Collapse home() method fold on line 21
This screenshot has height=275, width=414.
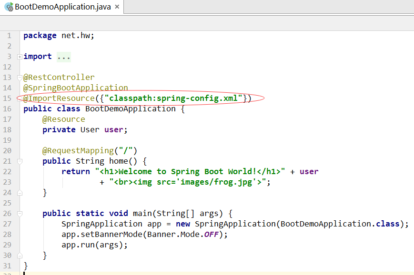point(20,161)
